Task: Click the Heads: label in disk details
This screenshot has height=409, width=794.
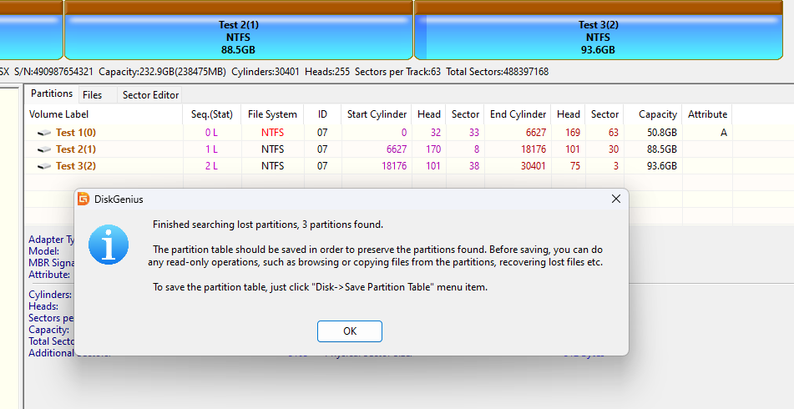Action: pyautogui.click(x=43, y=306)
